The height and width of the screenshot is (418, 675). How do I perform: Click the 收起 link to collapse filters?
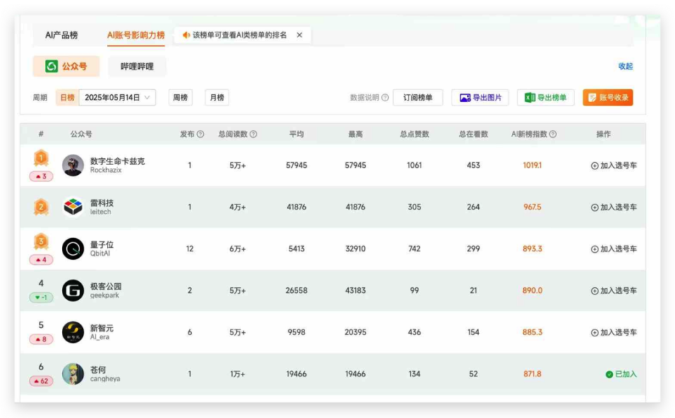[x=625, y=66]
